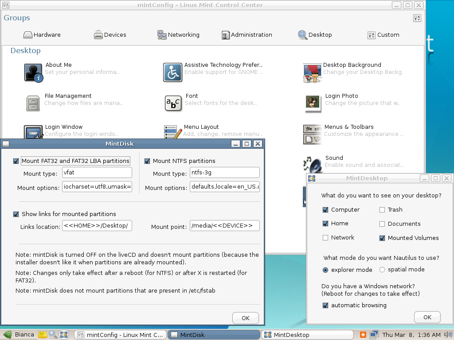
Task: Enable the Documents desktop checkbox
Action: click(x=382, y=224)
